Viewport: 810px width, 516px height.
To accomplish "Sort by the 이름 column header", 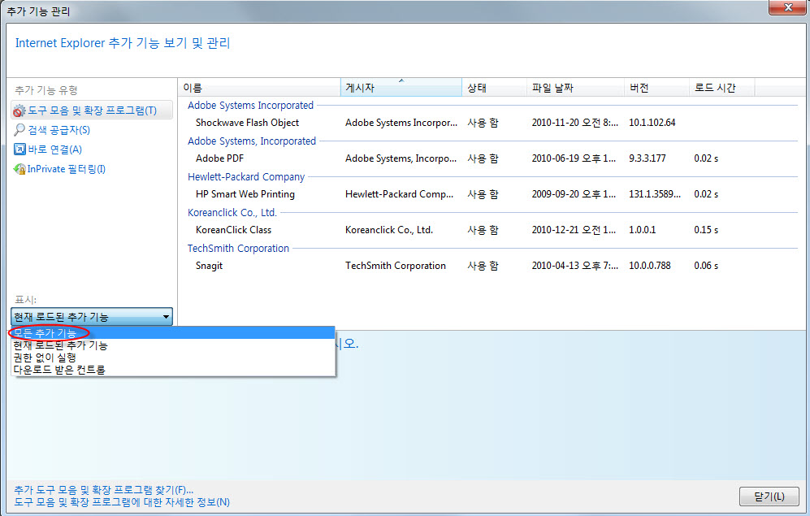I will point(259,88).
